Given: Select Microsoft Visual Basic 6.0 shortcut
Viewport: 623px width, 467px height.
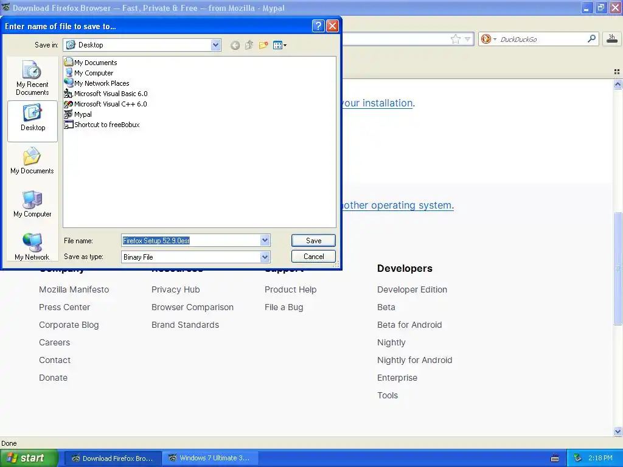Looking at the screenshot, I should click(x=106, y=93).
